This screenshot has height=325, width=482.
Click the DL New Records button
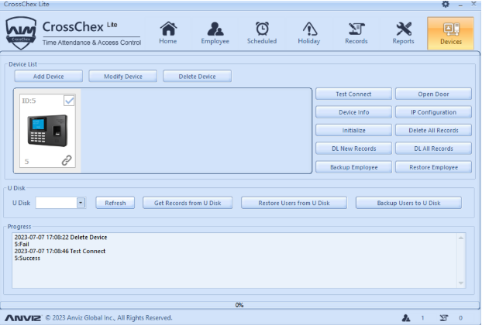(x=353, y=149)
